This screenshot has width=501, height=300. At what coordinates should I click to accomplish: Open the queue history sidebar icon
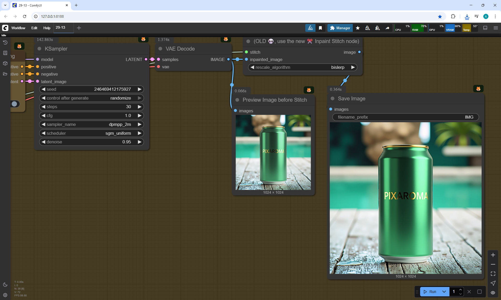pos(5,42)
